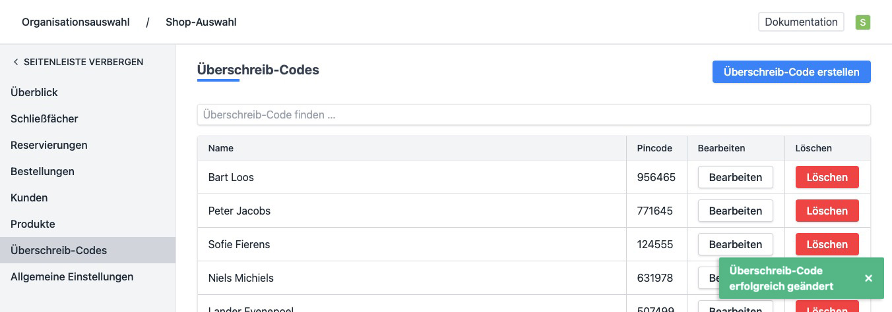Image resolution: width=892 pixels, height=312 pixels.
Task: Open Überblick in the sidebar
Action: [34, 92]
